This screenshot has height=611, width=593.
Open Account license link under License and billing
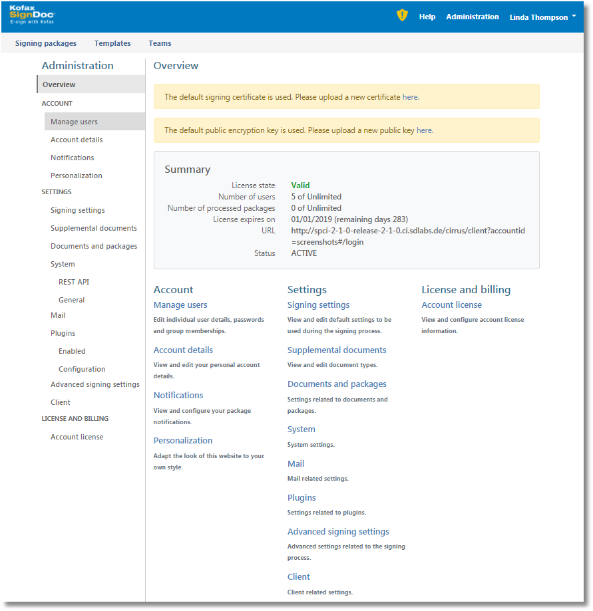click(x=451, y=305)
